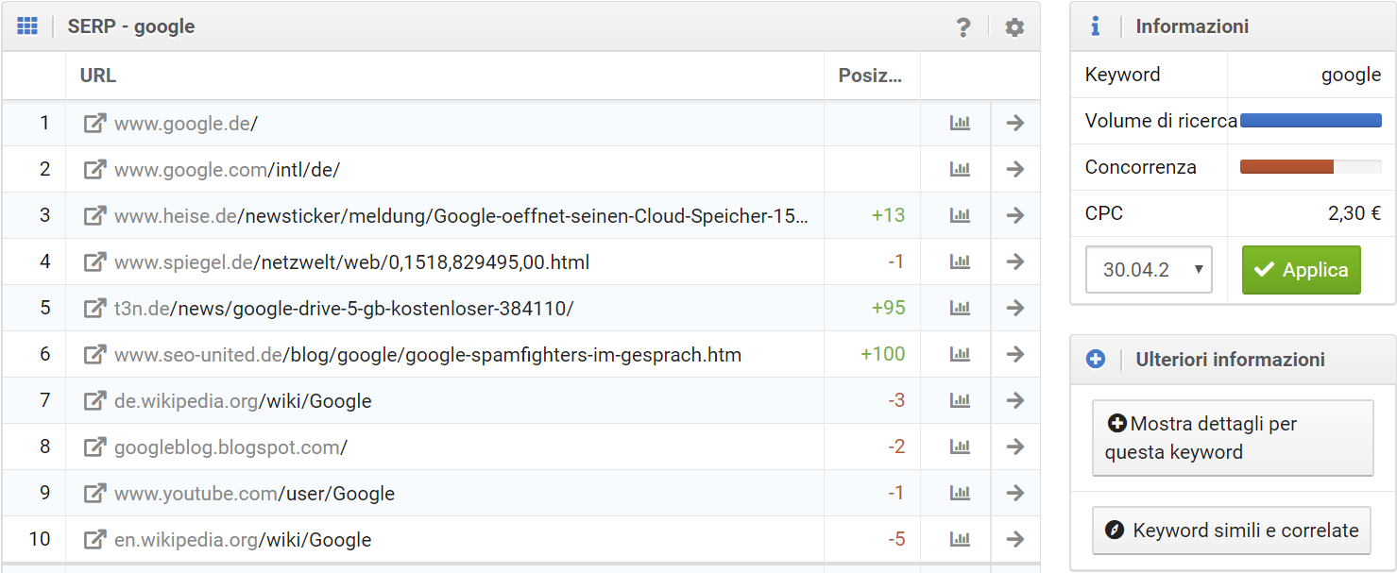Open the seo-united.de blog link
Screen dimensions: 1397x573
[428, 354]
